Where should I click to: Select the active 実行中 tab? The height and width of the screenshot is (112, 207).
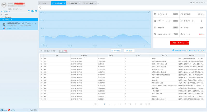(59, 3)
